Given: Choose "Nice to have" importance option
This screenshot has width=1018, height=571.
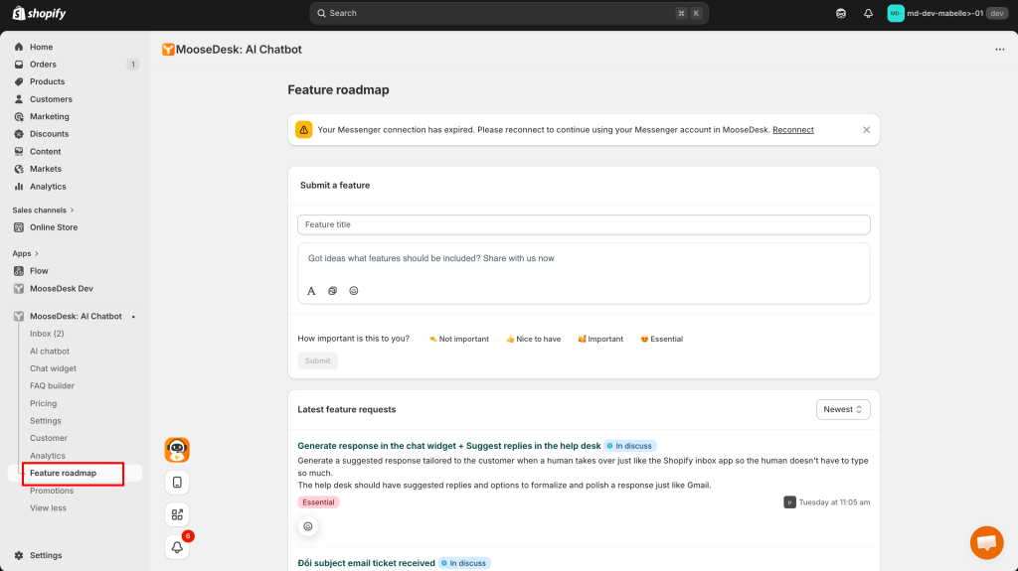Looking at the screenshot, I should pyautogui.click(x=533, y=339).
